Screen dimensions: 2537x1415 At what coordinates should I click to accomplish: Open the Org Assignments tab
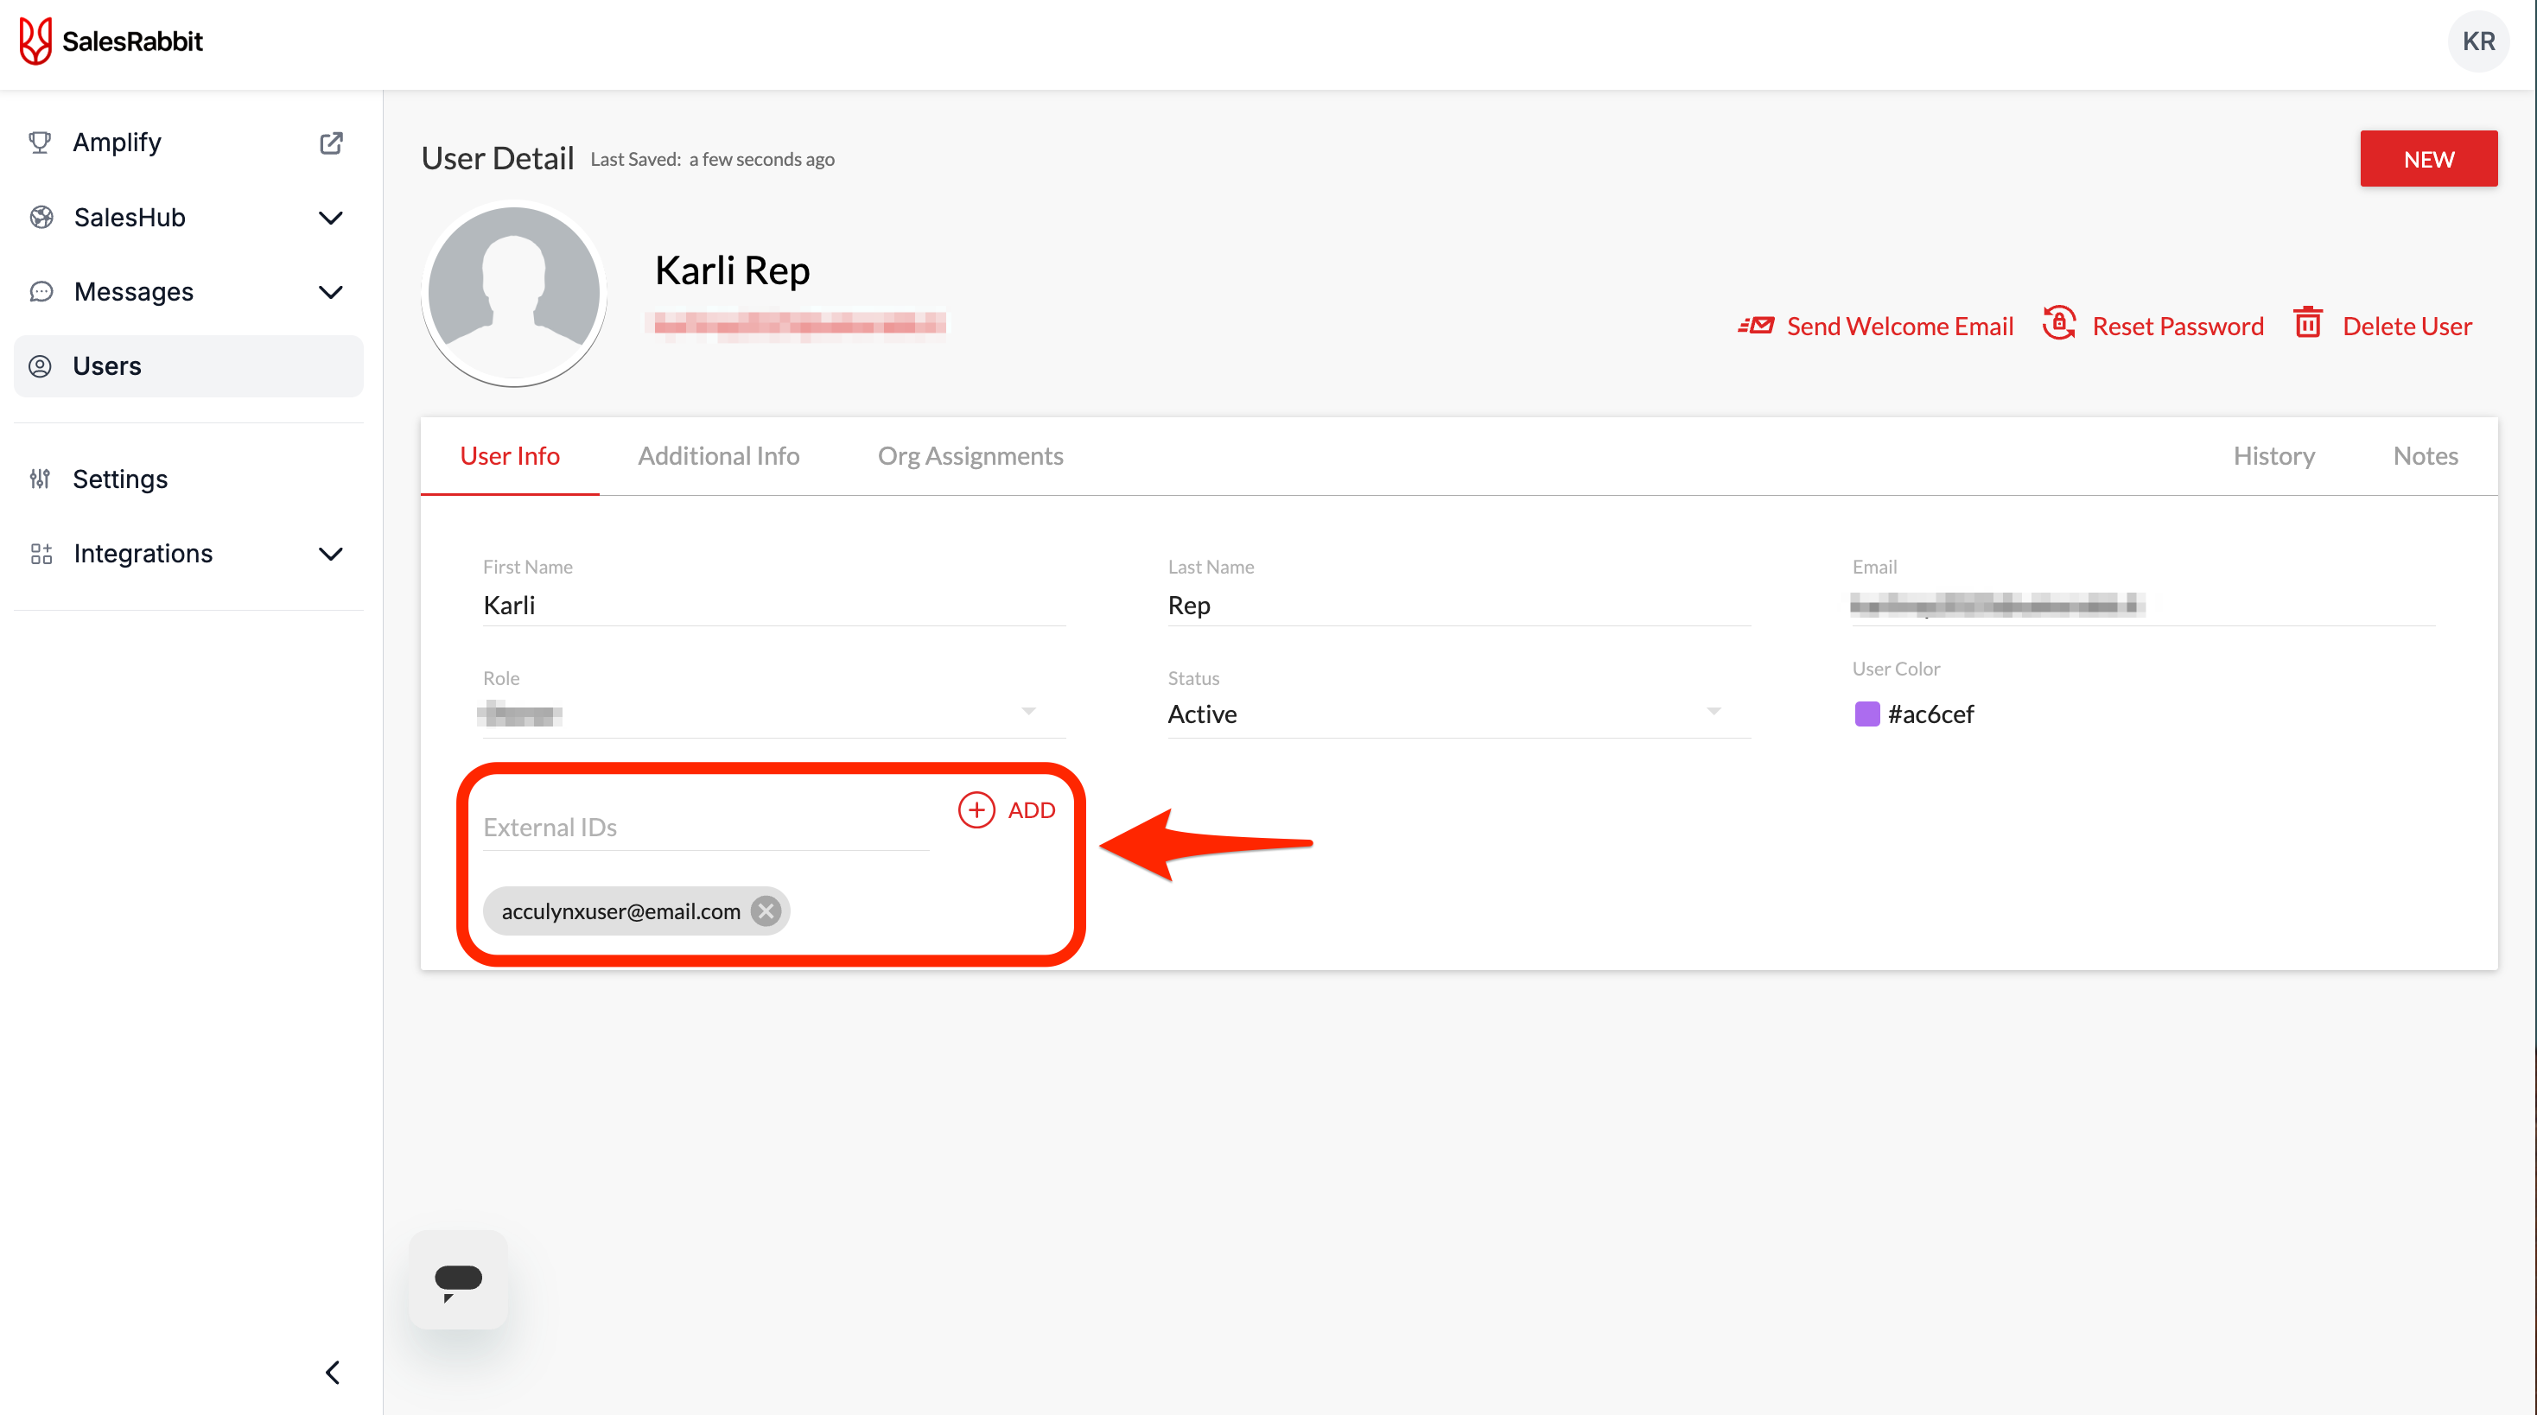(x=970, y=455)
